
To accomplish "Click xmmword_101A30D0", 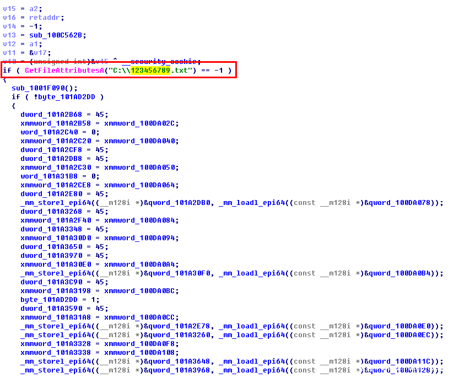I will click(56, 238).
